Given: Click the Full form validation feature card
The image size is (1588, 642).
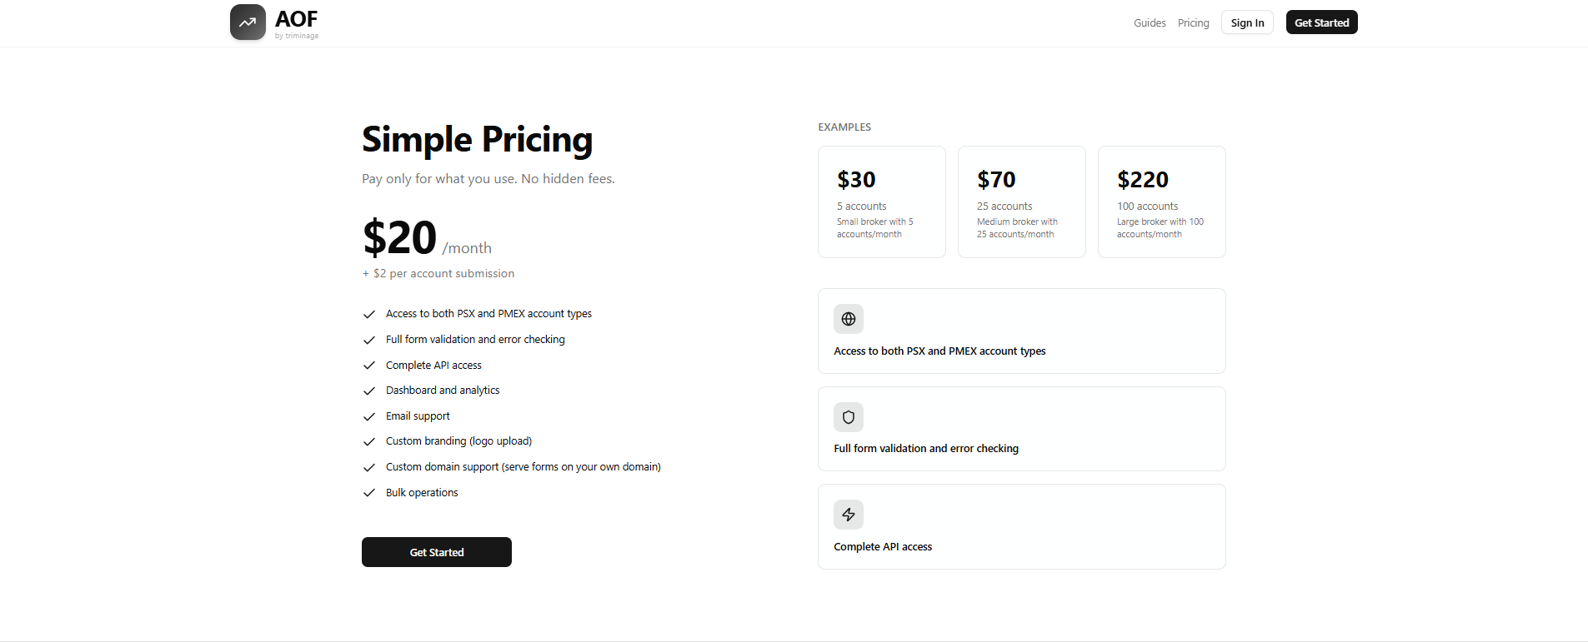Looking at the screenshot, I should 1021,429.
